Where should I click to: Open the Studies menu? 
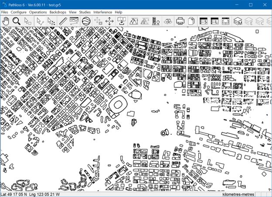click(x=85, y=12)
